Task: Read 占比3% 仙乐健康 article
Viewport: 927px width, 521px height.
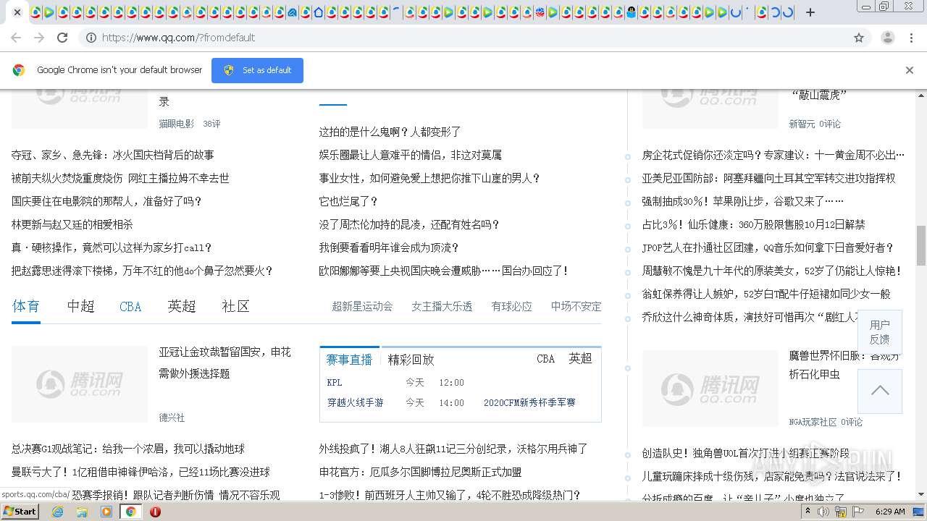Action: pyautogui.click(x=753, y=224)
